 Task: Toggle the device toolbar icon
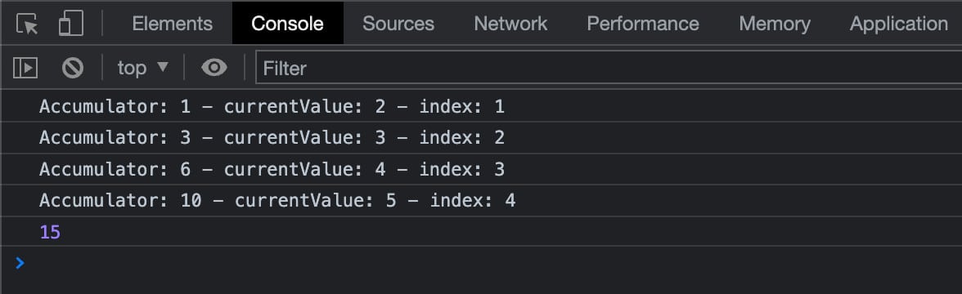click(x=71, y=24)
